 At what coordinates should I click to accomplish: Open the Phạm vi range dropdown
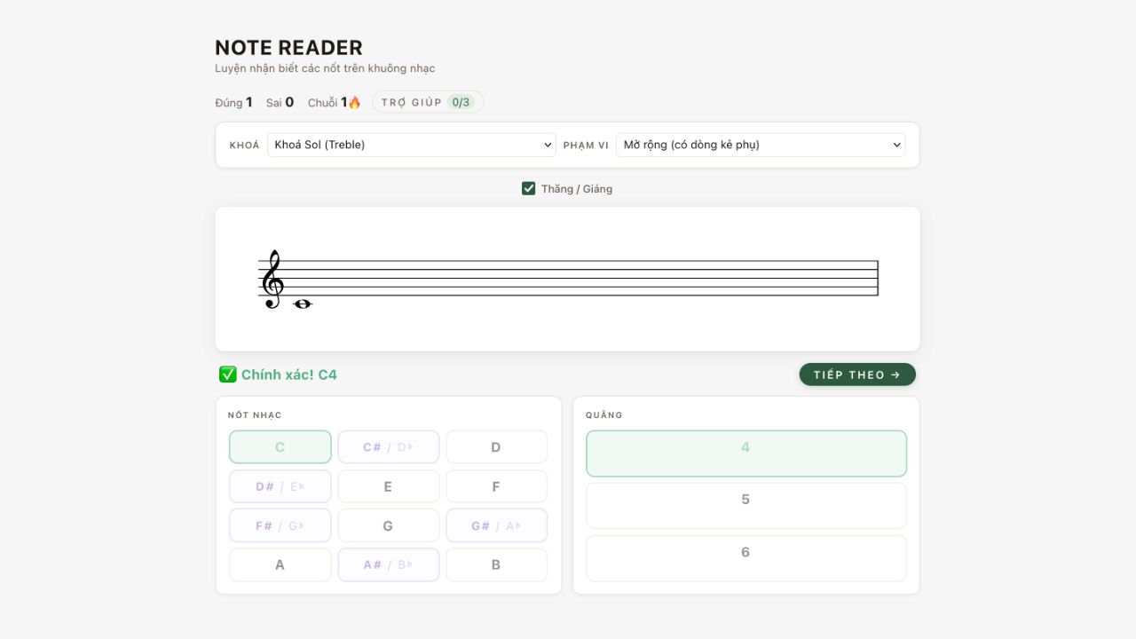click(x=761, y=145)
